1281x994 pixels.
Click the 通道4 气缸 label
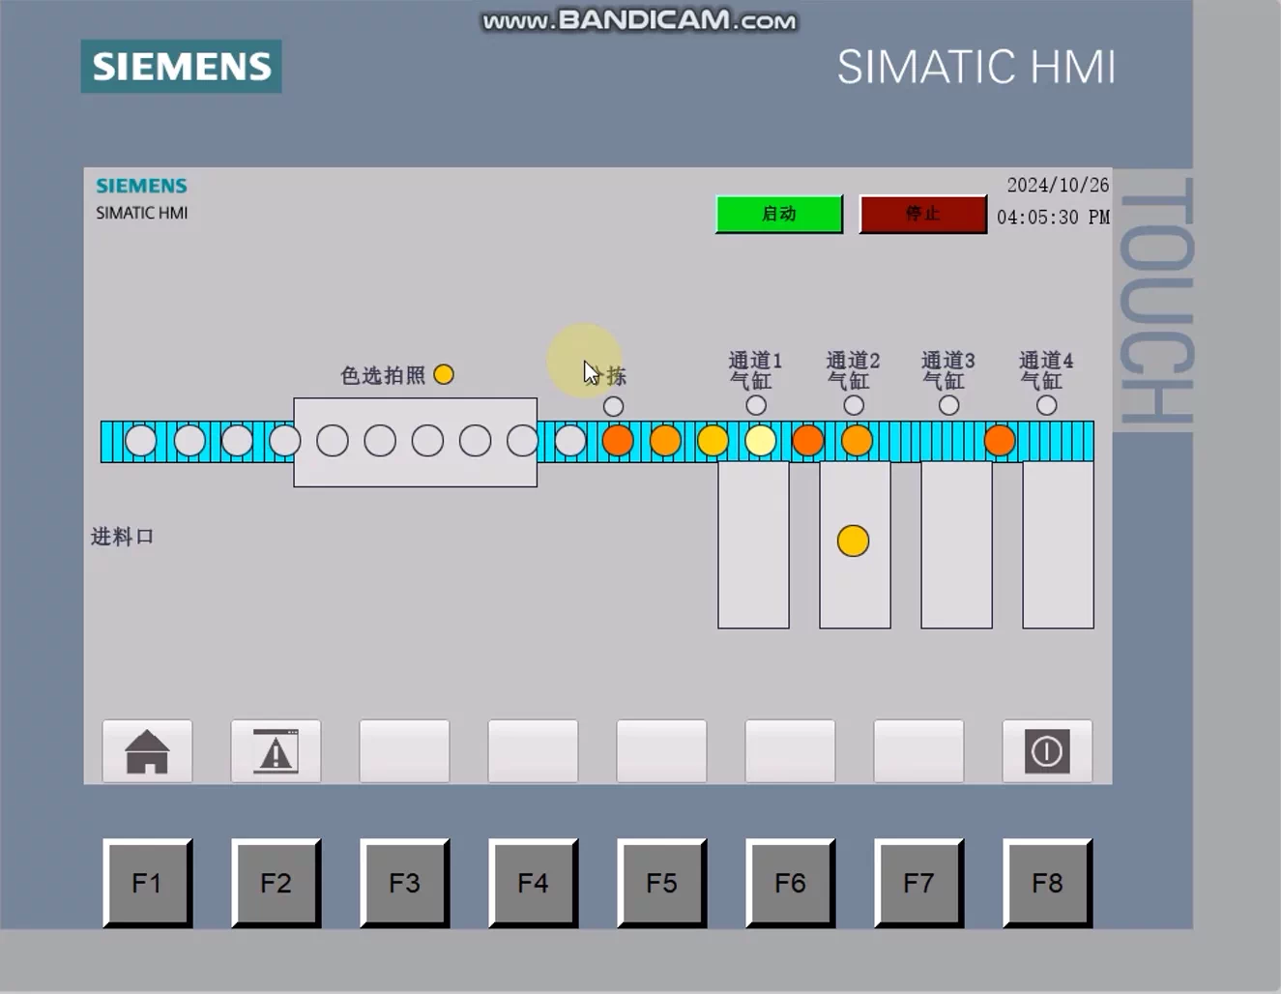coord(1046,370)
